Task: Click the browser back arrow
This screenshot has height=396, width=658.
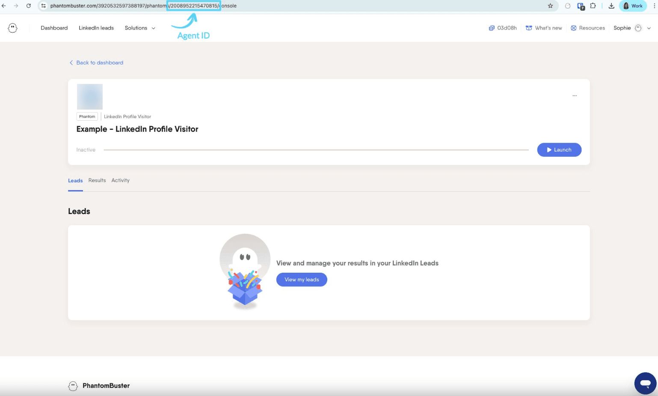Action: coord(4,6)
